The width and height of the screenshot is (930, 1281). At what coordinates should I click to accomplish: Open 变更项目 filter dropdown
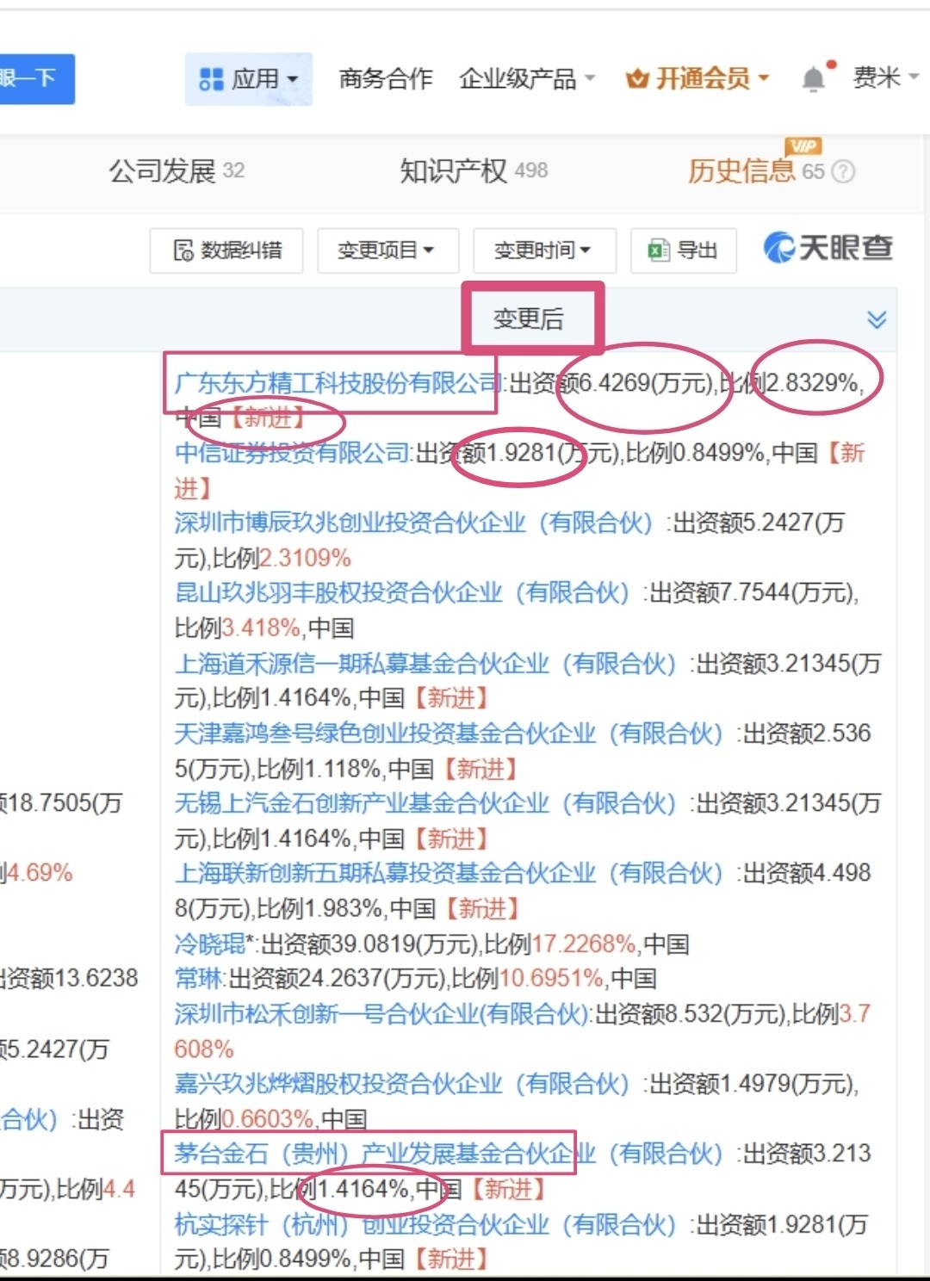pyautogui.click(x=387, y=251)
